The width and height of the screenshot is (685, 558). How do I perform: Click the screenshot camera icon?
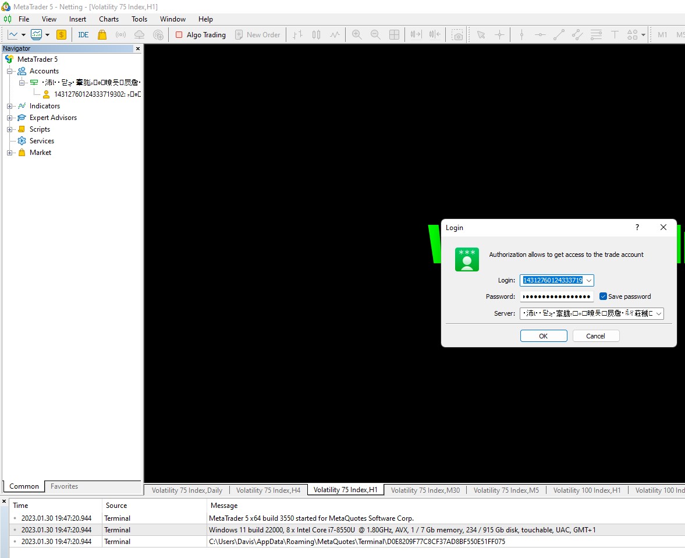(457, 35)
